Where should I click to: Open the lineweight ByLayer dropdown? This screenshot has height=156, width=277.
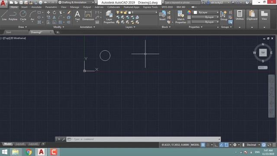tap(205, 17)
